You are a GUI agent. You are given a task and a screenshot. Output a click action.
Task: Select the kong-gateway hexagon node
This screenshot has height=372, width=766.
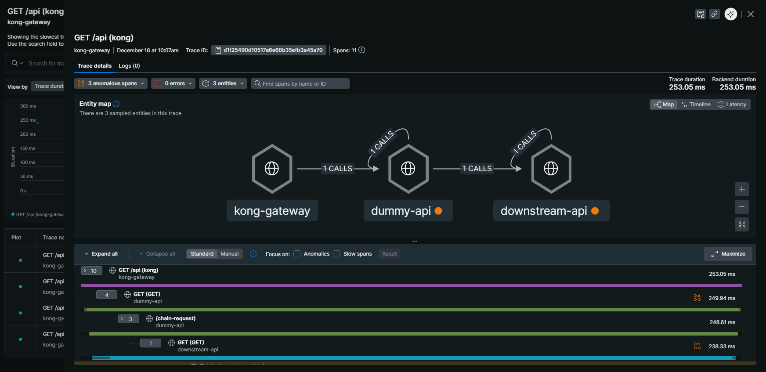272,169
